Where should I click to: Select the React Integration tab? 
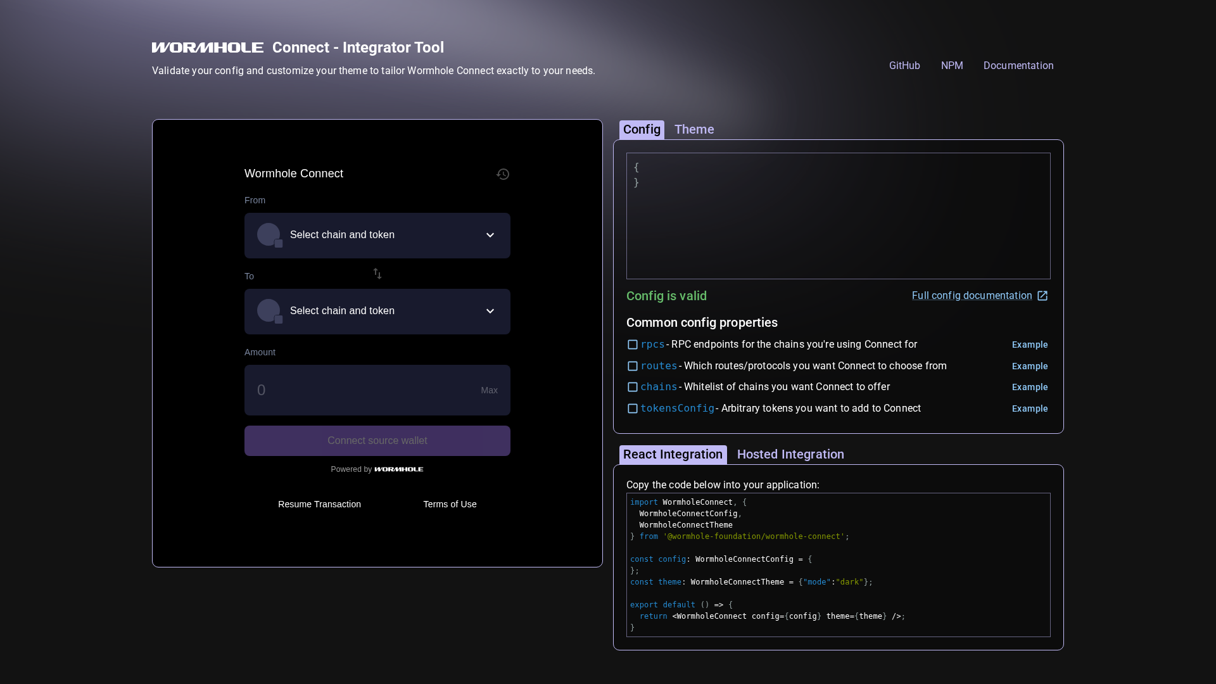(x=673, y=454)
